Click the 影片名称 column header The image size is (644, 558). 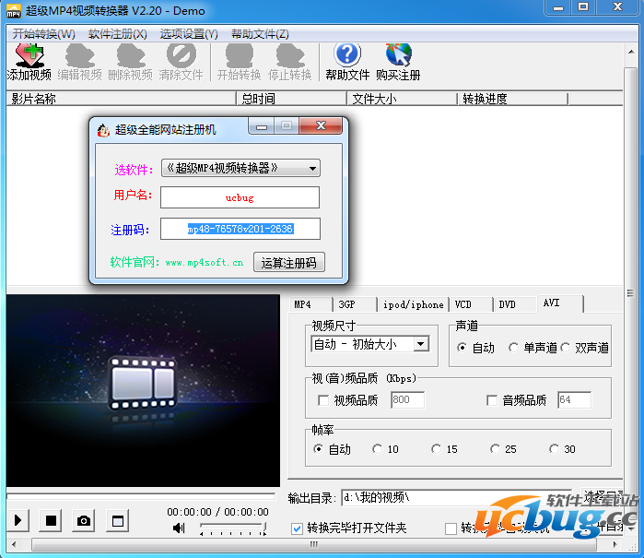tap(122, 99)
